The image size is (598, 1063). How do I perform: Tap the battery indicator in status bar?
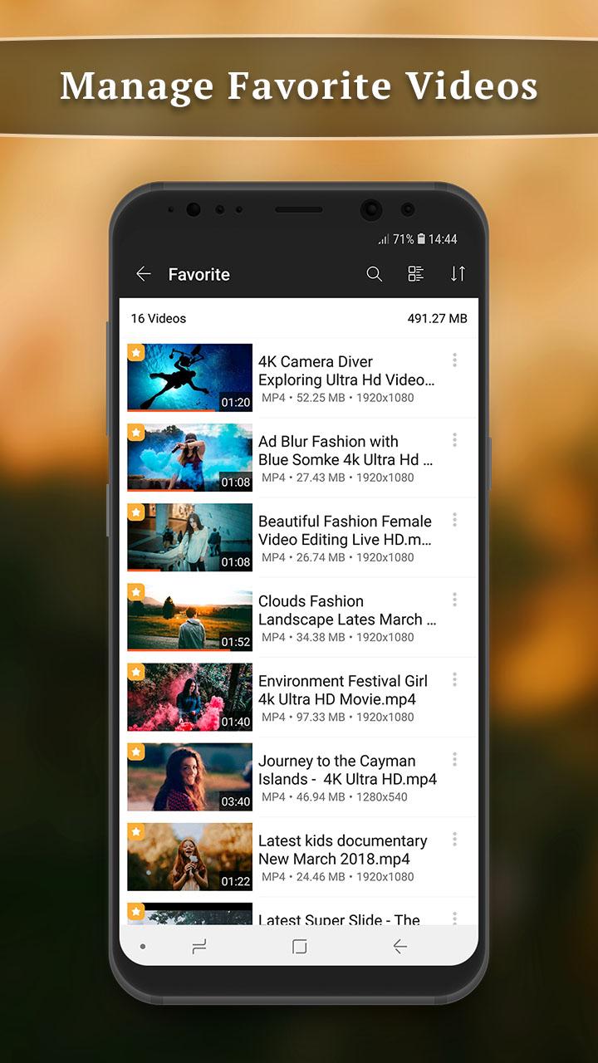pos(422,239)
